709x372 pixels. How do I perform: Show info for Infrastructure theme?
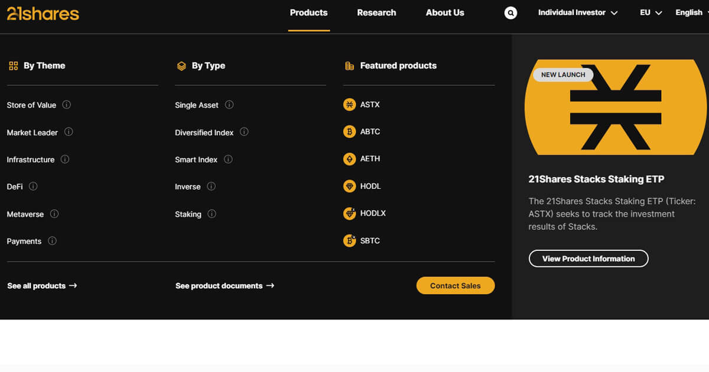65,159
